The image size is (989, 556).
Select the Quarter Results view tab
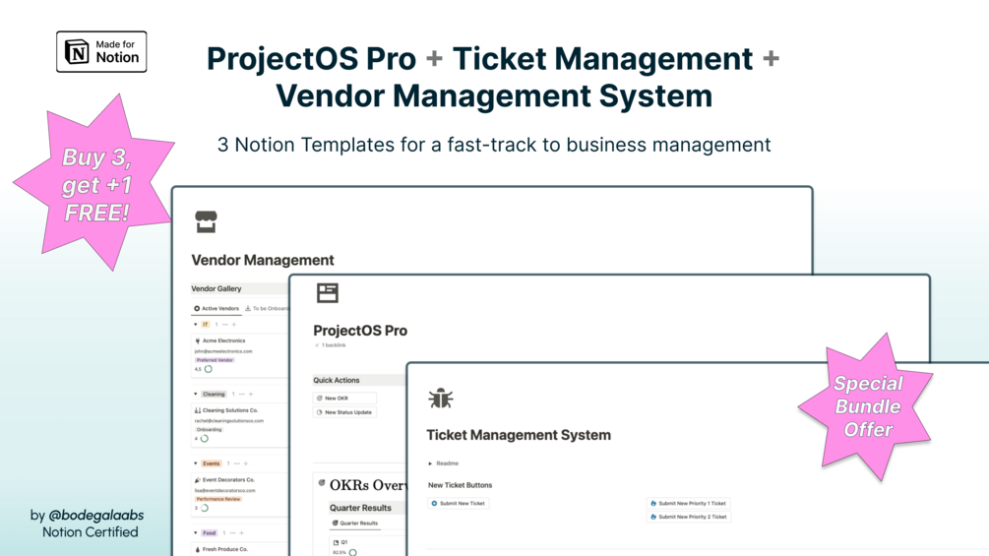click(355, 524)
